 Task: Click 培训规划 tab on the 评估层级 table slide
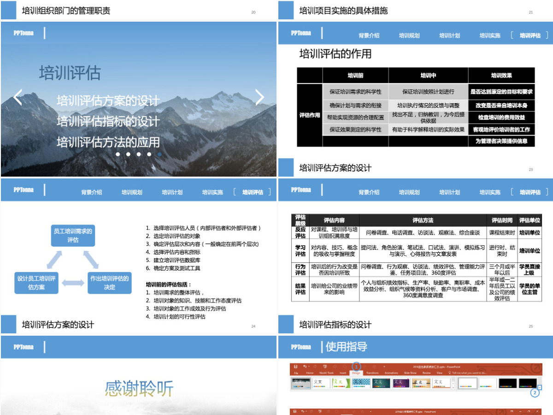(409, 192)
